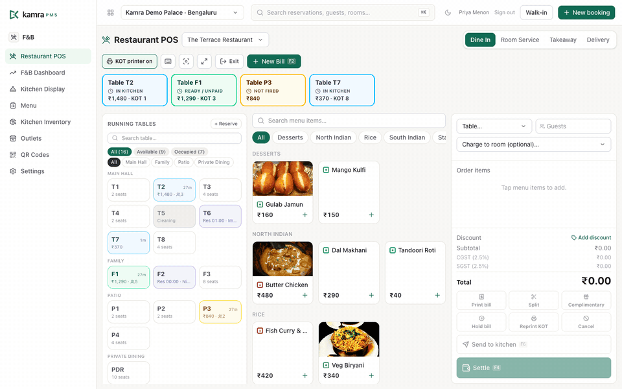Enter fullscreen with the expand arrows icon
Viewport: 622px width, 389px height.
[204, 62]
